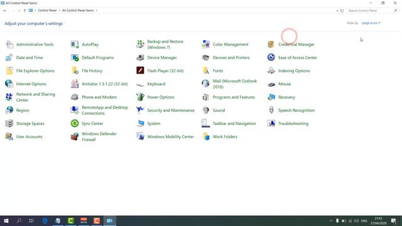The image size is (402, 226).
Task: Click the Keyboard icon
Action: [140, 84]
